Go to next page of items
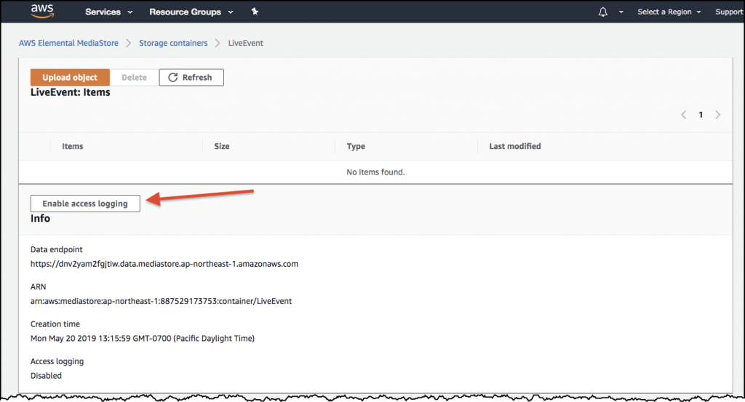 pyautogui.click(x=718, y=115)
